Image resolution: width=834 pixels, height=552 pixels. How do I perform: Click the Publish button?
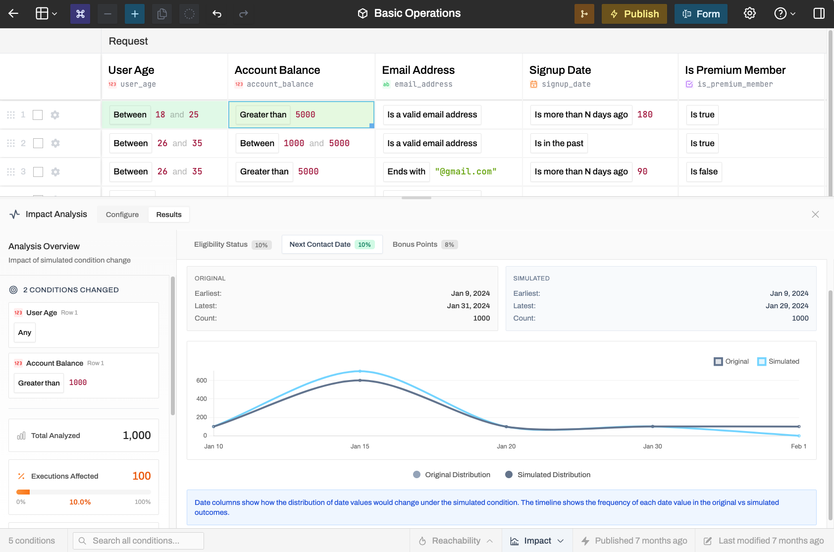click(x=634, y=14)
